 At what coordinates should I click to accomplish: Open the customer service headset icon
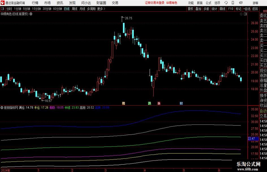226,3
